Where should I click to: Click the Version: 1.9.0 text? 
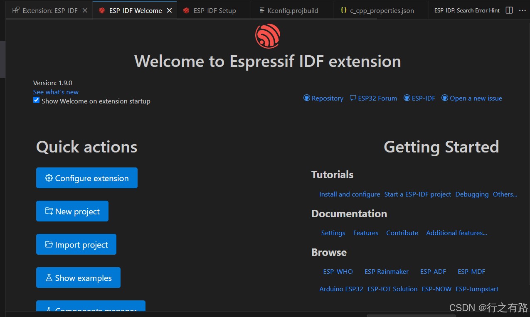click(x=53, y=83)
